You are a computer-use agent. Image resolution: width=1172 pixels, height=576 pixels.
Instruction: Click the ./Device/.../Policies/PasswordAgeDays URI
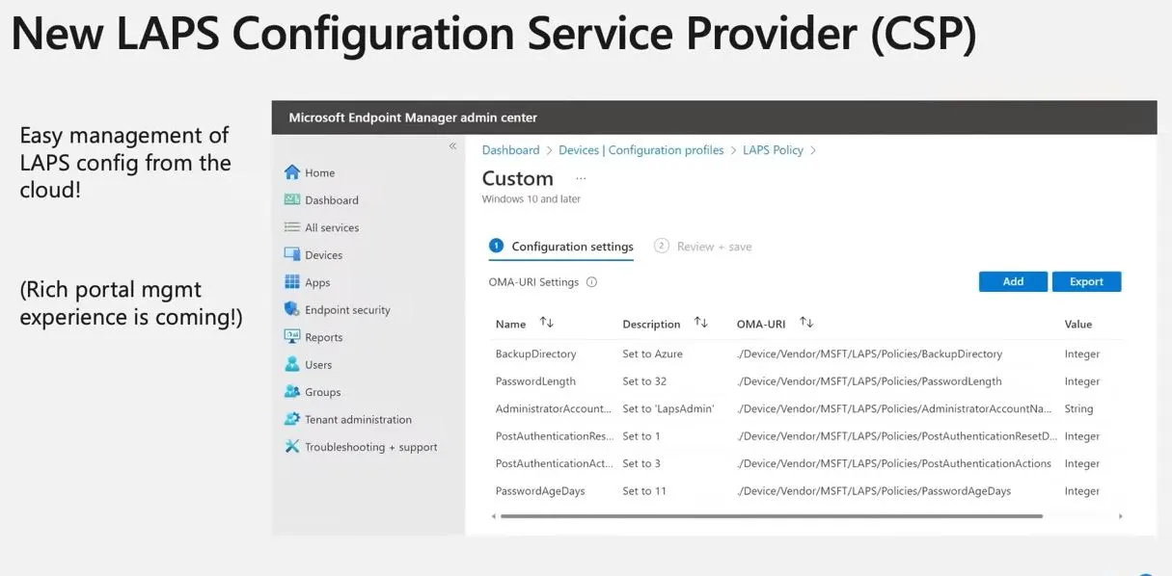click(873, 491)
